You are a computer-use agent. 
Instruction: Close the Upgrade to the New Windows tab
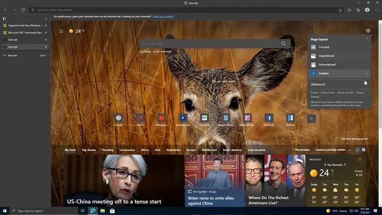click(46, 25)
